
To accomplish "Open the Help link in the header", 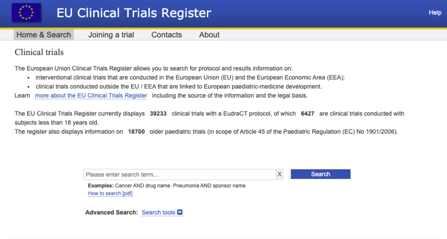I will pos(435,12).
